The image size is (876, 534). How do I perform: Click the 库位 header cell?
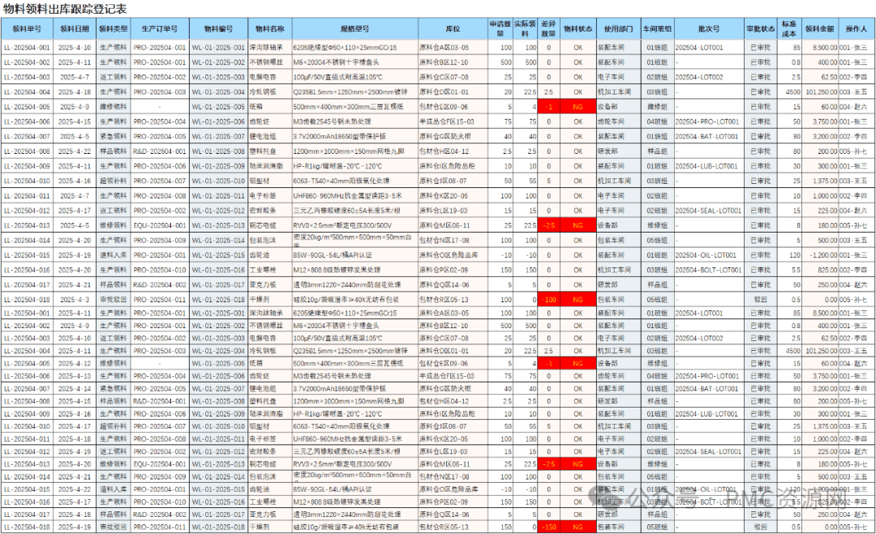pos(453,29)
